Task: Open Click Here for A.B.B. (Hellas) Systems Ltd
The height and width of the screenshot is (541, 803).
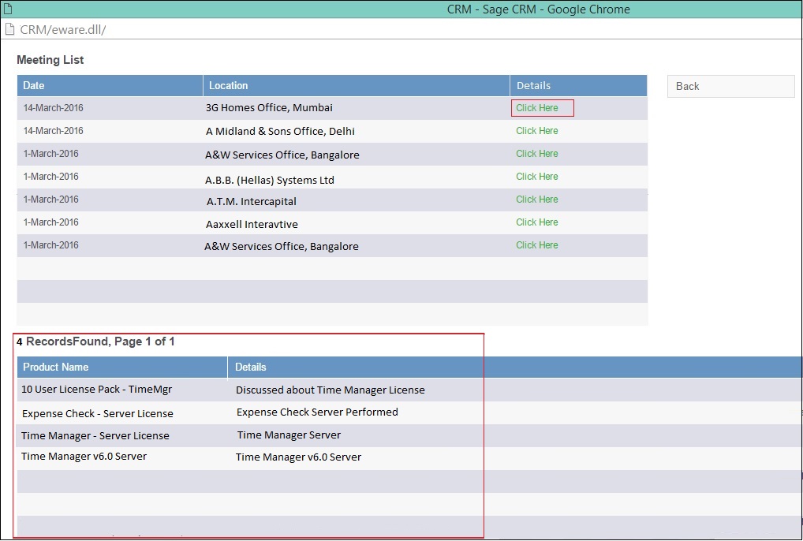Action: point(536,177)
